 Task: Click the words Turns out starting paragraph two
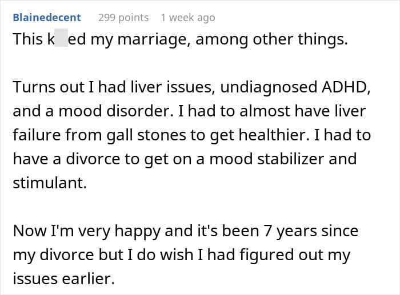(x=48, y=87)
